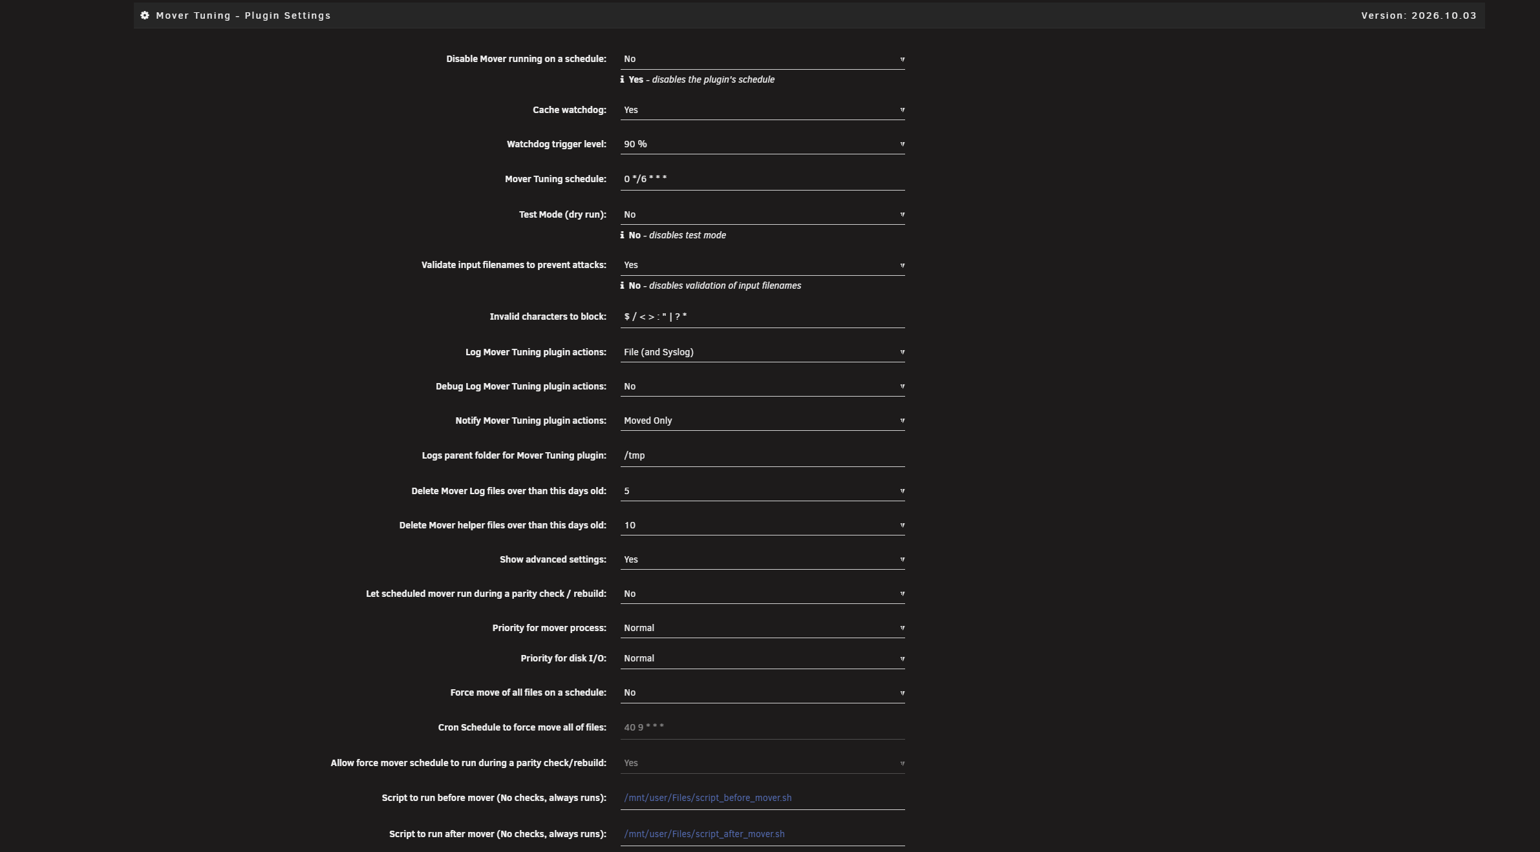The height and width of the screenshot is (852, 1540).
Task: Click 'Mover Tuning - Plugin Settings' heading
Action: pos(243,16)
